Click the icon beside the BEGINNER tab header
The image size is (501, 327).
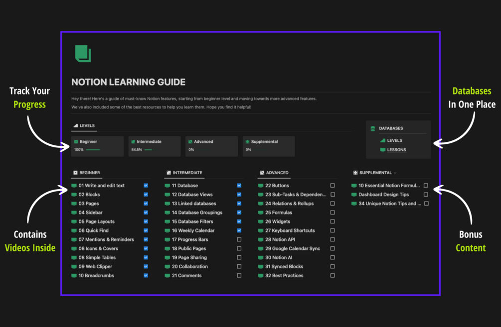tap(75, 173)
